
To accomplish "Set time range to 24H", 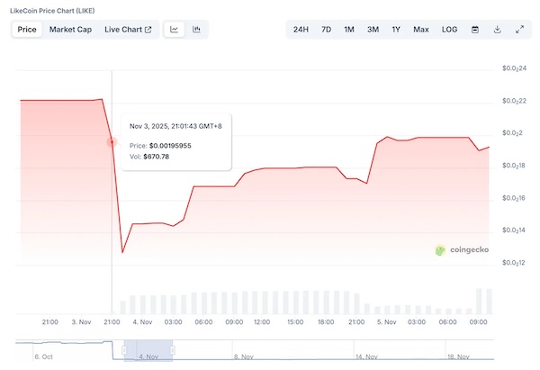I will [x=301, y=29].
